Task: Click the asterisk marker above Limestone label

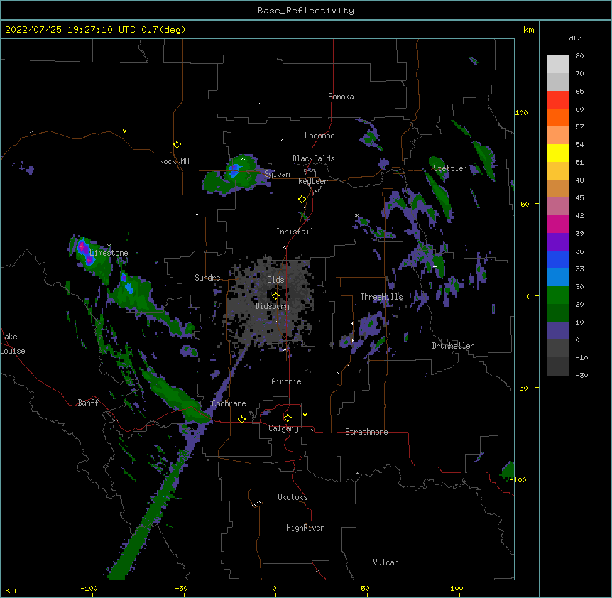Action: coord(109,246)
